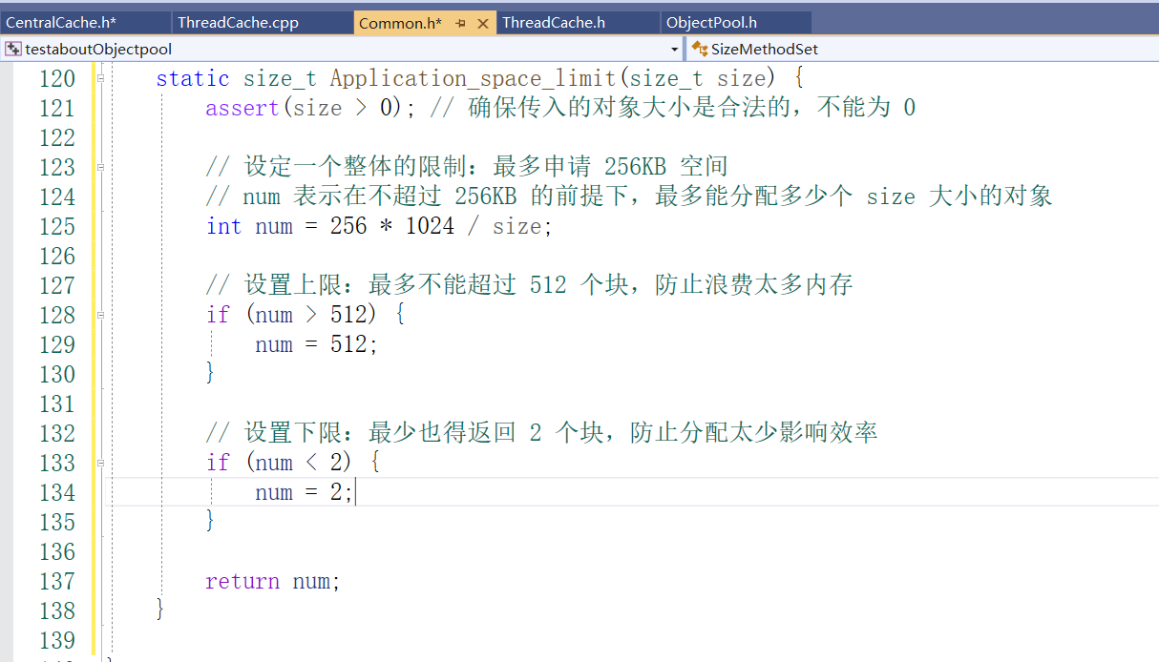
Task: Pin the Common.h* tab
Action: click(462, 24)
